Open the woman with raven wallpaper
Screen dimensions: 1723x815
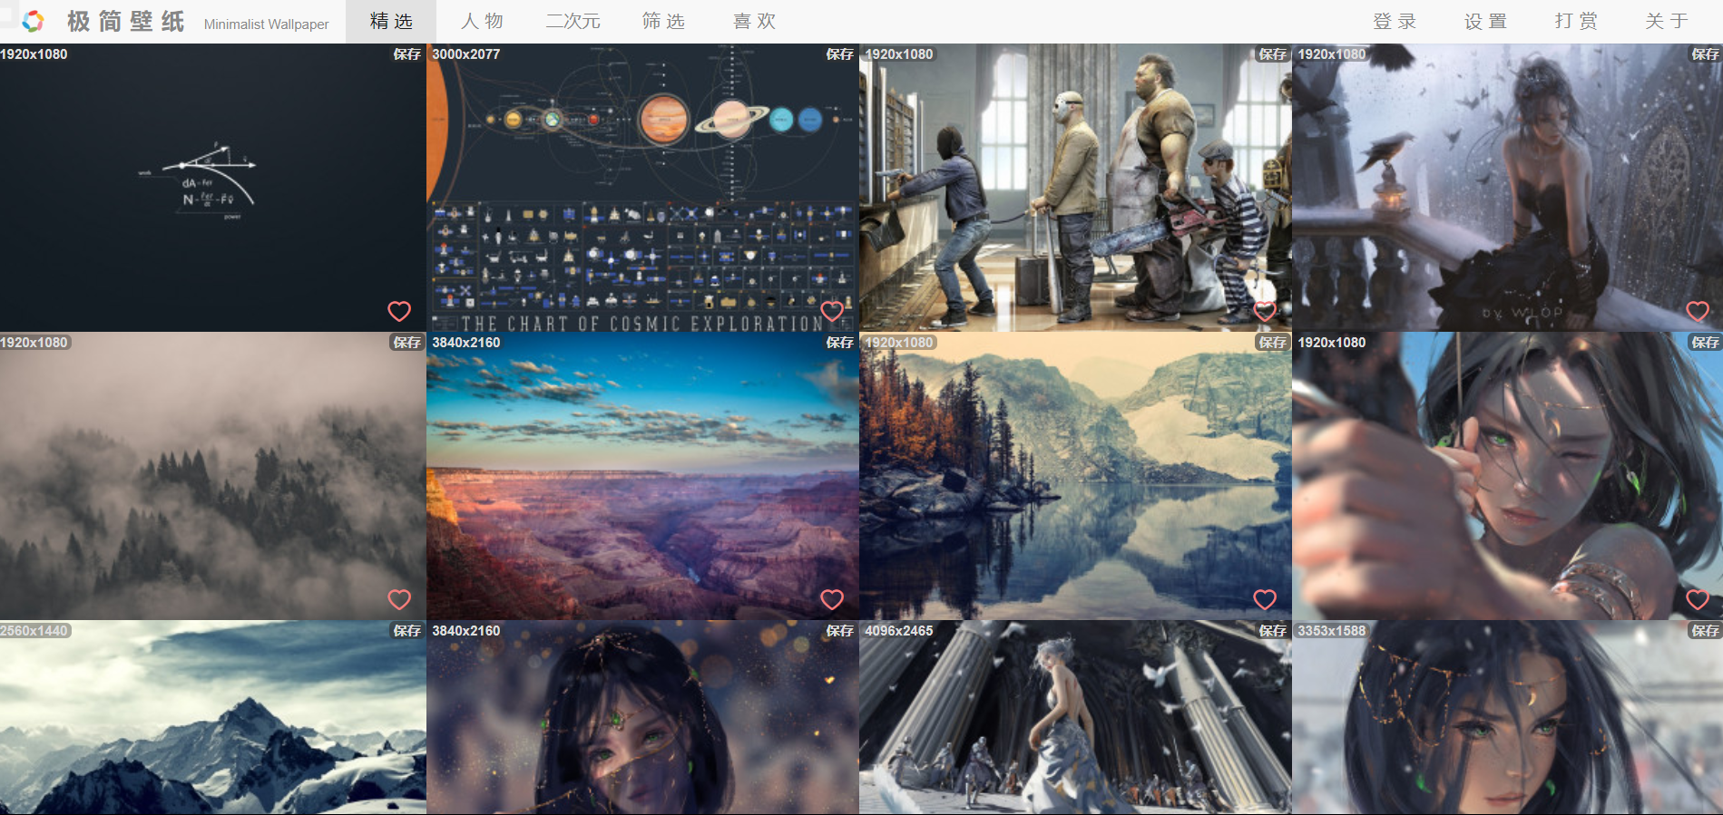point(1508,188)
